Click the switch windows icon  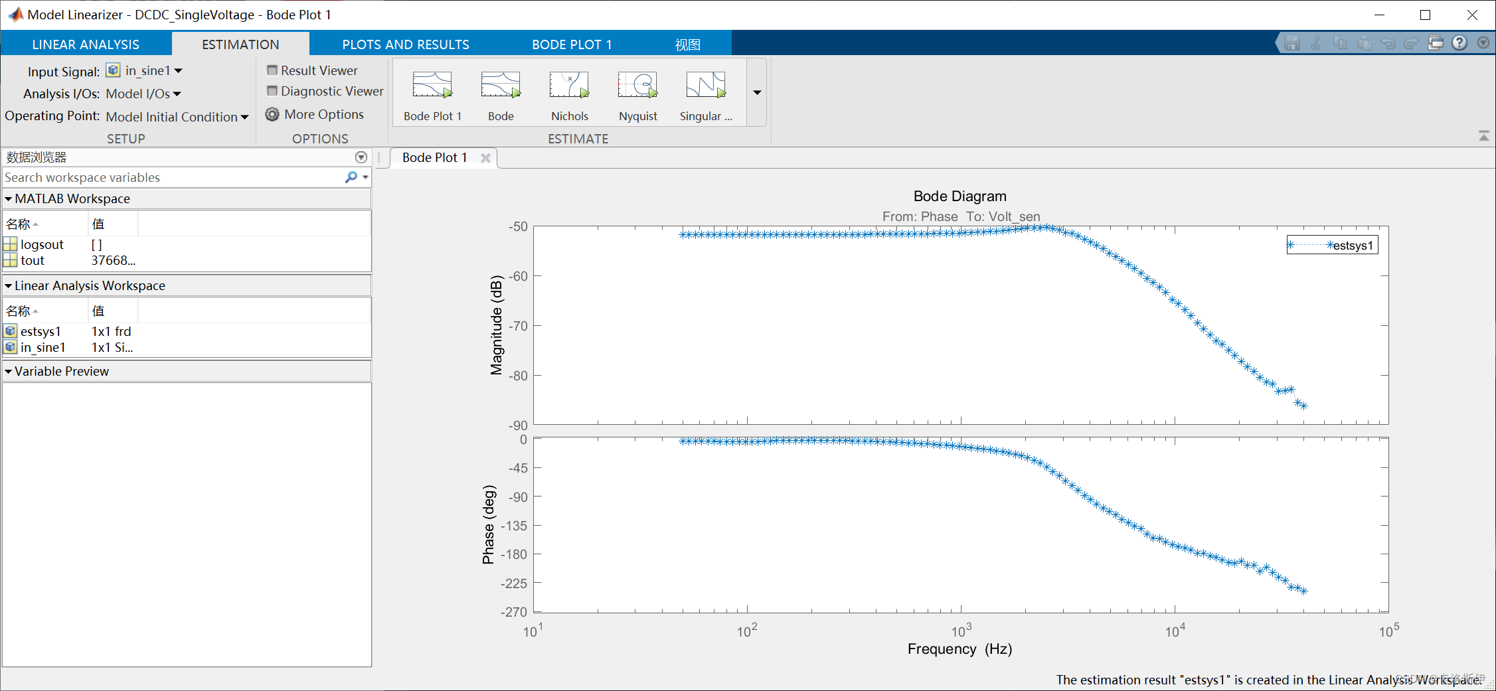pos(1436,43)
